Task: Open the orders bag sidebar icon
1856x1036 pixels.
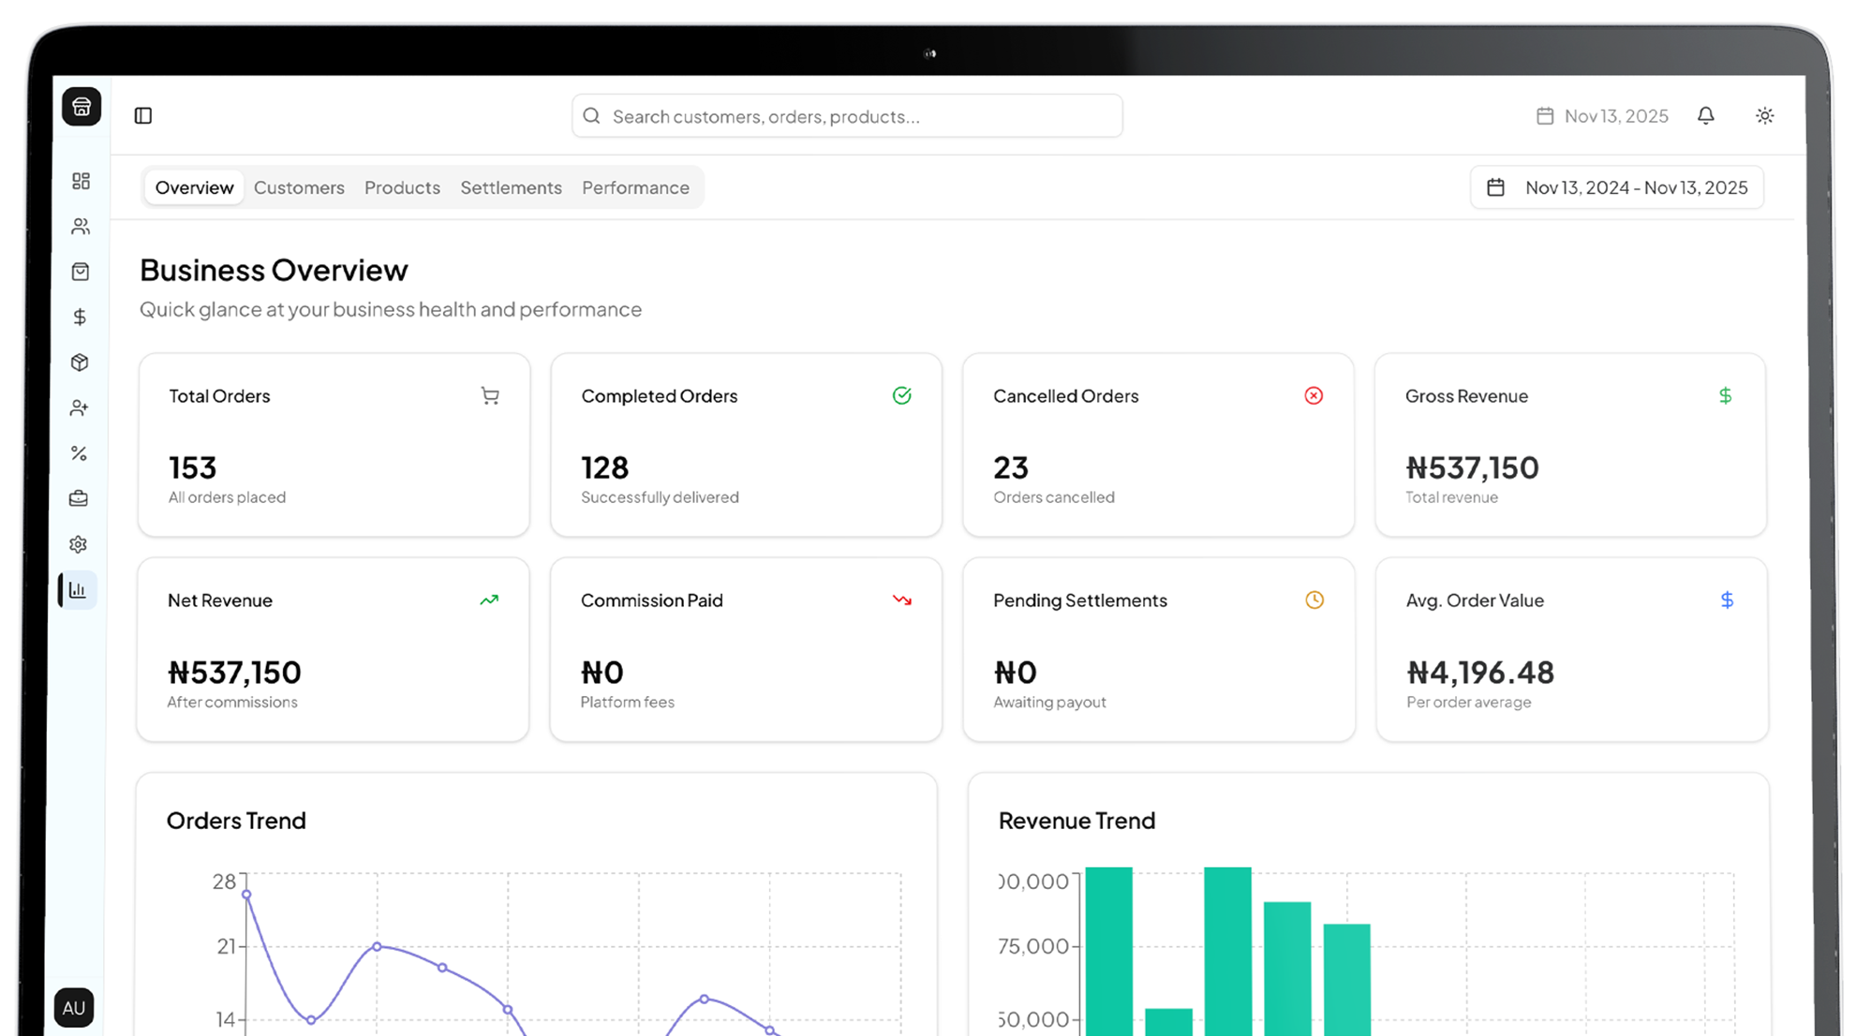Action: (x=81, y=272)
